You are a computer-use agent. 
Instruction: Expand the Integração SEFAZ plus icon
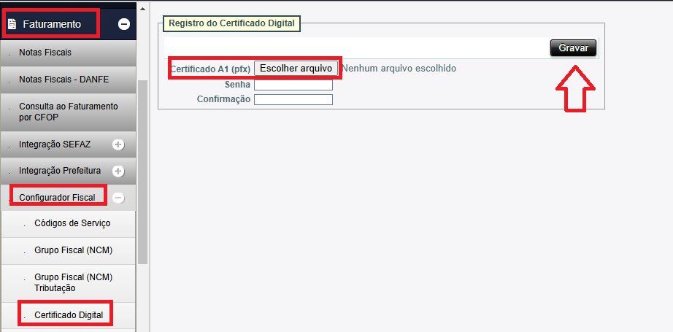tap(118, 144)
